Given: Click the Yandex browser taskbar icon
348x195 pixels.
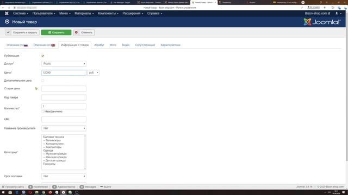Looking at the screenshot, I should [x=64, y=192].
